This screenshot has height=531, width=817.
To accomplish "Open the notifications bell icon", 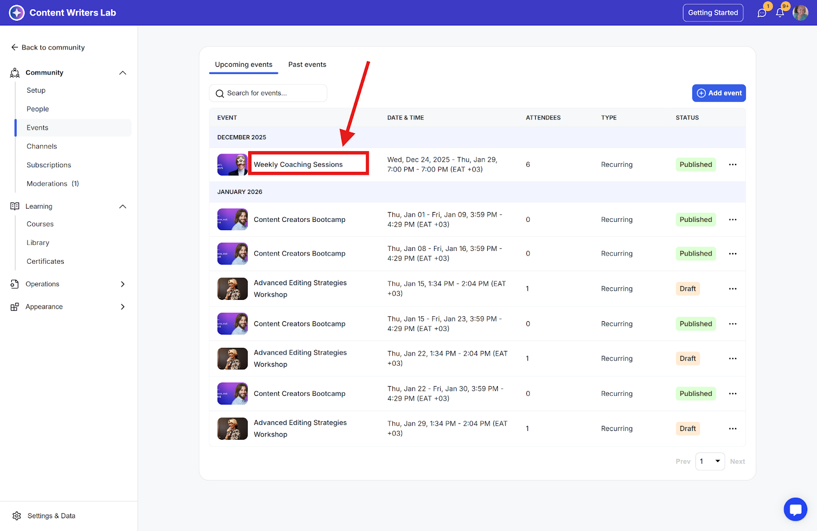I will 780,13.
